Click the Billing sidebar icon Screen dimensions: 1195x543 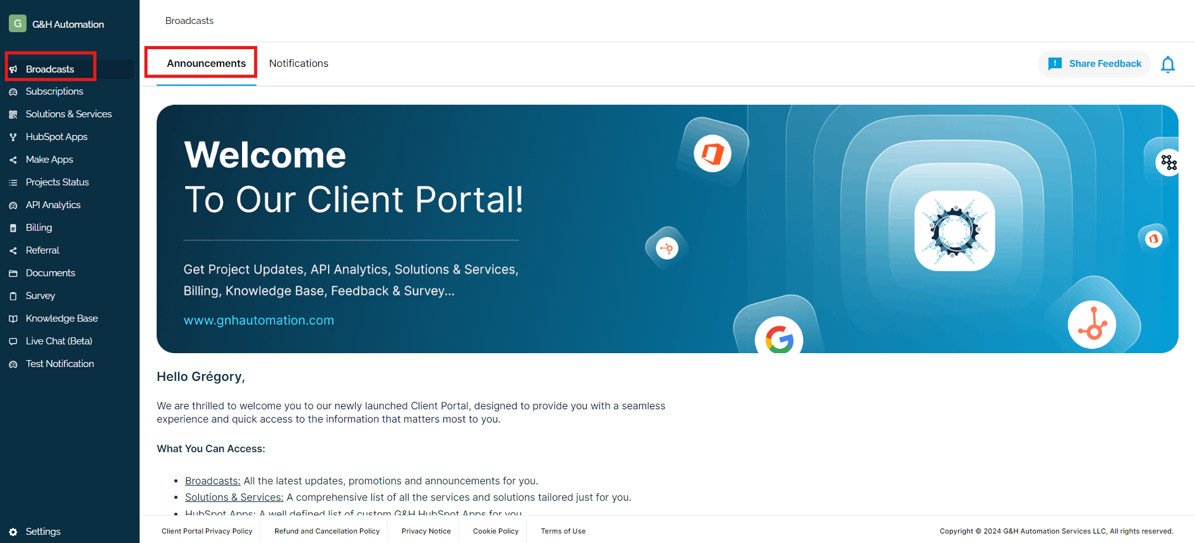pyautogui.click(x=13, y=228)
